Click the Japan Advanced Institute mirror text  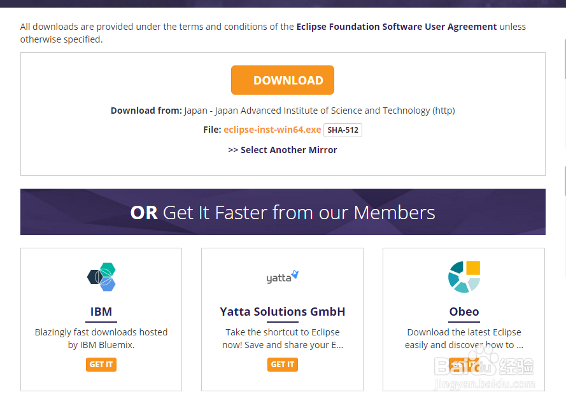[319, 111]
